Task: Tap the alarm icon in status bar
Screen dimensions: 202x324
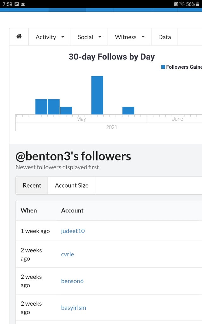Action: point(176,4)
